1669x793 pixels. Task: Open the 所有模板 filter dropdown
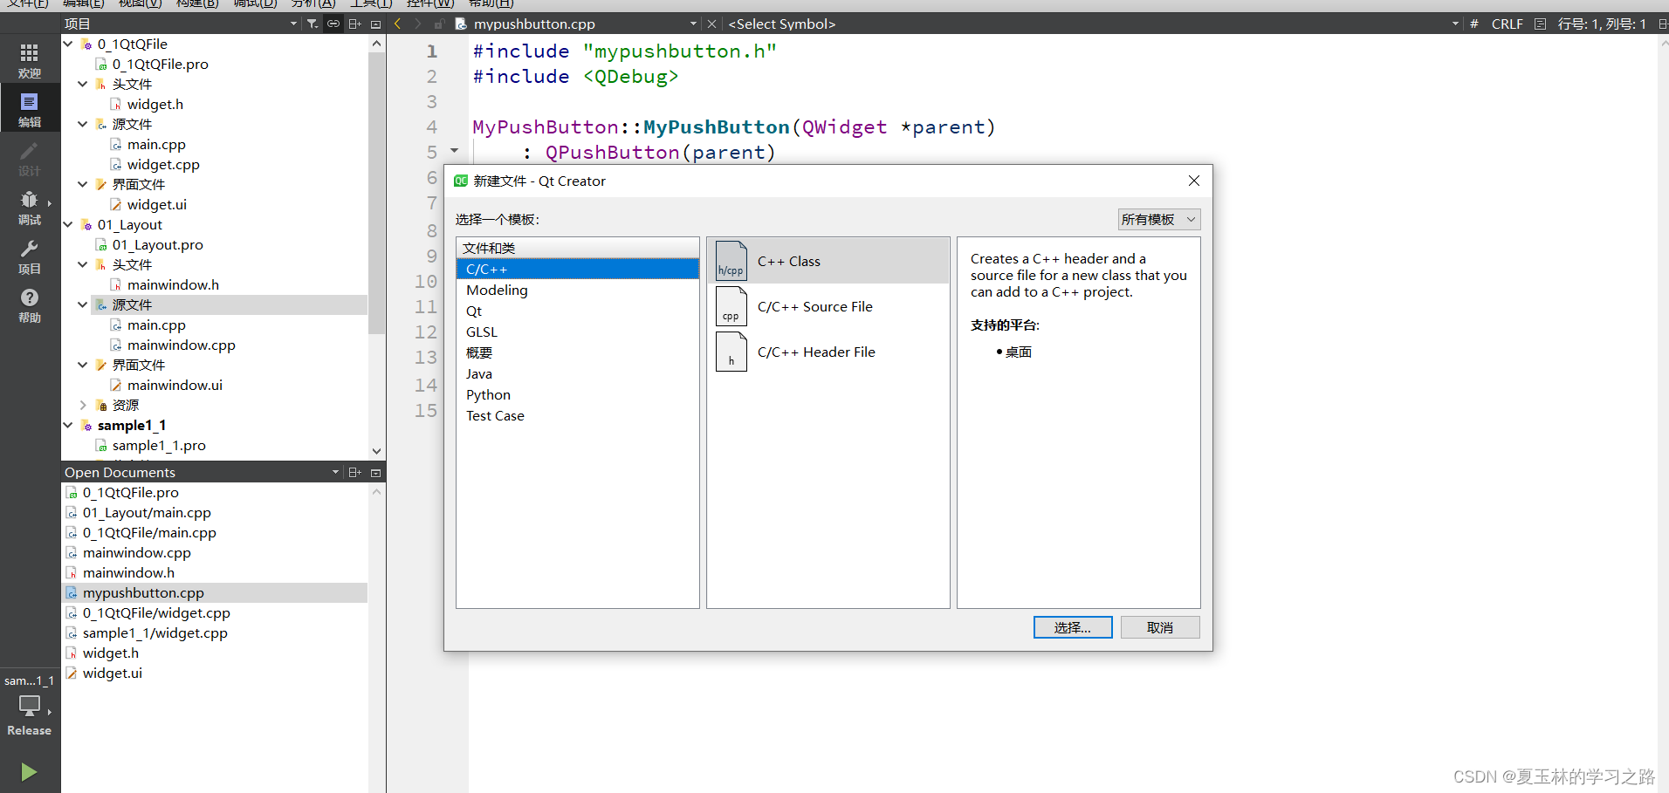pyautogui.click(x=1159, y=219)
